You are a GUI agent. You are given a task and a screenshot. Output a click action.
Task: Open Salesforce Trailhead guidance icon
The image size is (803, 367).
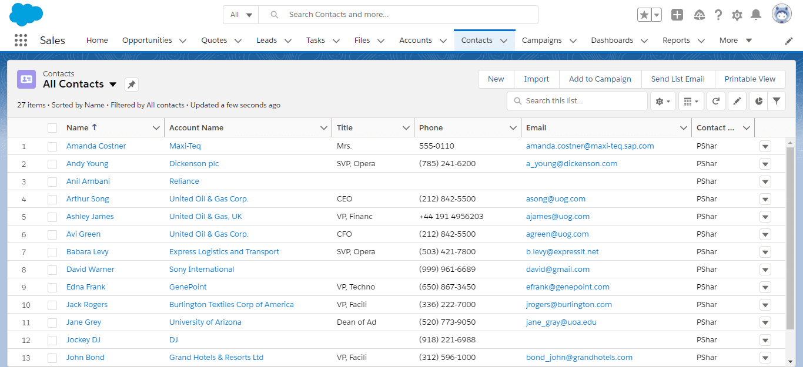[x=700, y=15]
